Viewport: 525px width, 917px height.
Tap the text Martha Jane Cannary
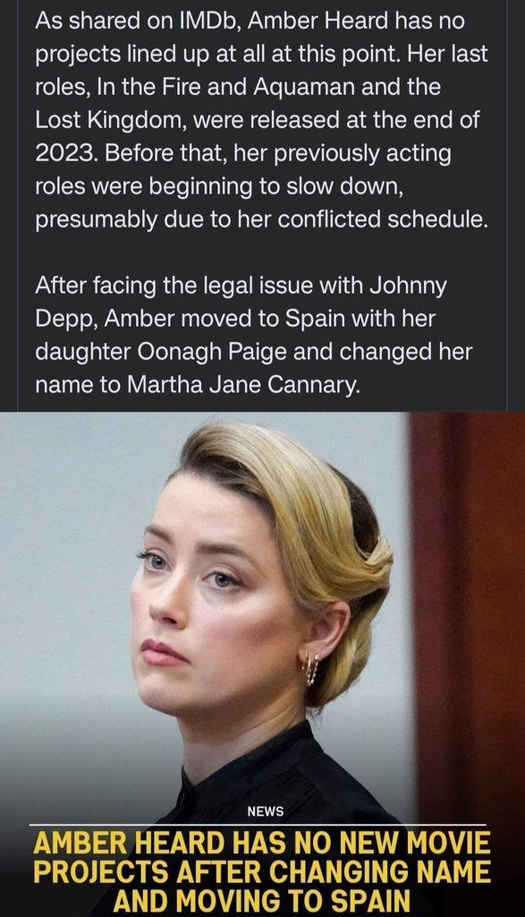[x=241, y=385]
